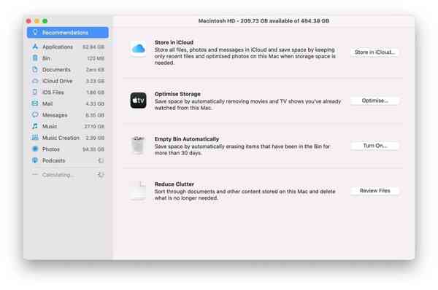Open iCloud Drive cloud icon
The width and height of the screenshot is (438, 290).
[x=35, y=81]
